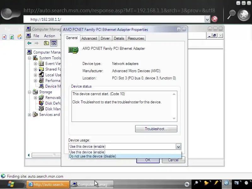Viewport: 252px width, 189px height.
Task: Collapse the System Tools tree node
Action: pos(29,58)
